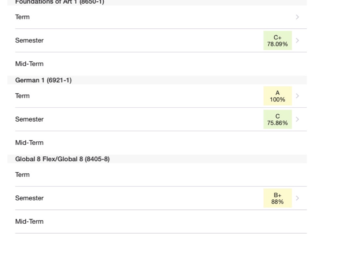Click the chevron on Foundations of Art Term row
The width and height of the screenshot is (337, 253).
point(297,17)
